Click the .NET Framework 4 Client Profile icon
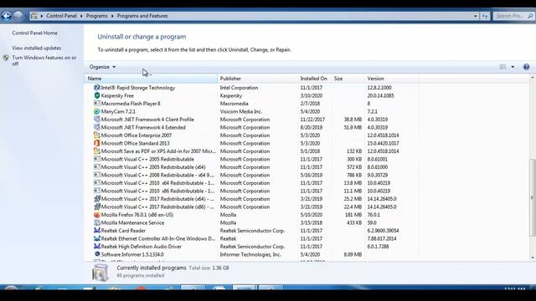This screenshot has width=536, height=301. 97,120
